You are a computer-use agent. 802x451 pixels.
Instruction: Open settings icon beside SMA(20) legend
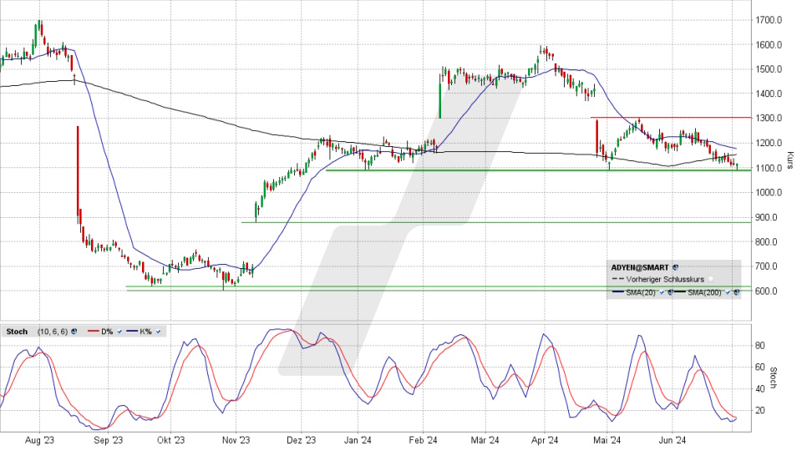[671, 292]
